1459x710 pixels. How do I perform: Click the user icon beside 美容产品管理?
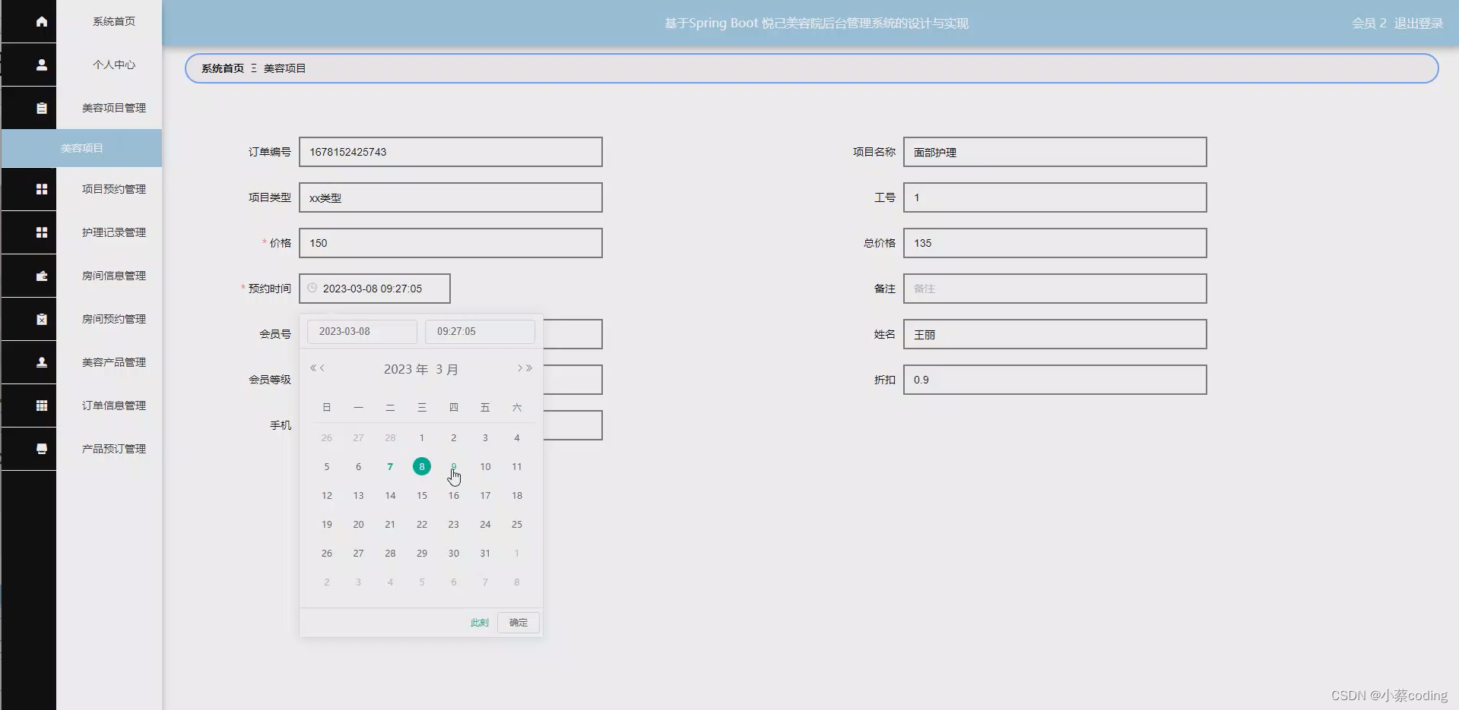[42, 362]
